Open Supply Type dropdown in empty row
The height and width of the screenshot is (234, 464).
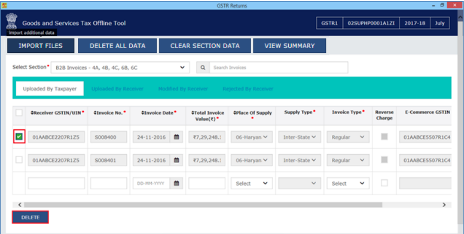click(x=300, y=184)
